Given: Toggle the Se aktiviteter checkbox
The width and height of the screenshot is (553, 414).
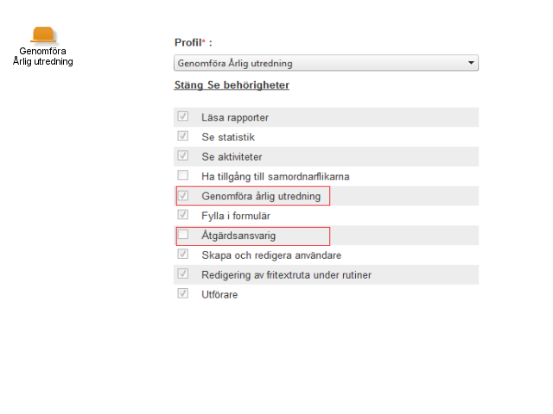Looking at the screenshot, I should (x=182, y=155).
